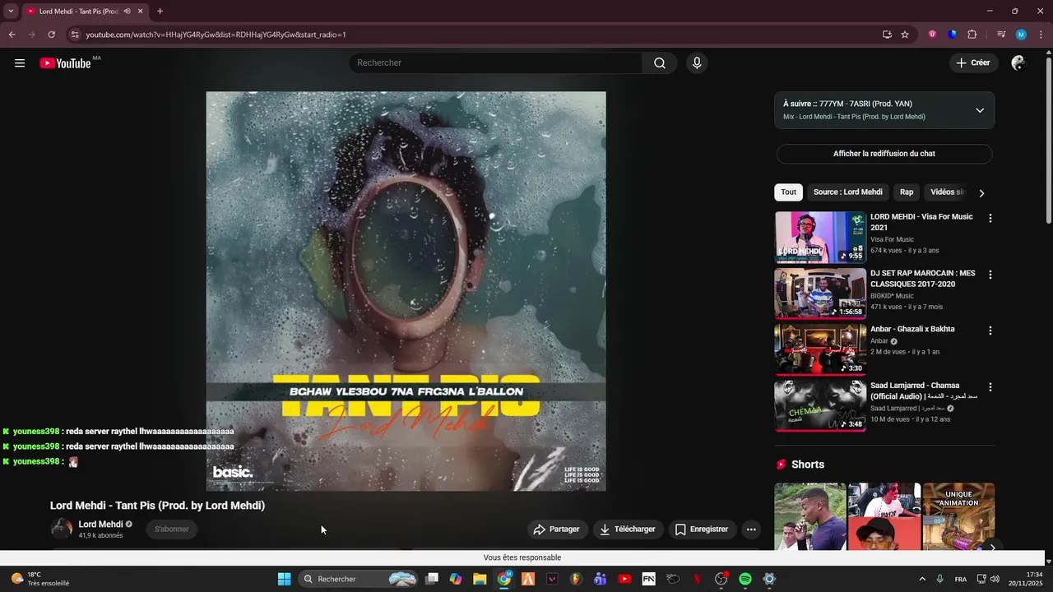Click video title Lord Mehdi - Tant Pis
Viewport: 1053px width, 592px height.
tap(157, 506)
